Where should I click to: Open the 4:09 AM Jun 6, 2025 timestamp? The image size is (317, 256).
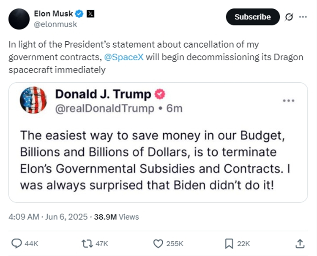[x=48, y=217]
